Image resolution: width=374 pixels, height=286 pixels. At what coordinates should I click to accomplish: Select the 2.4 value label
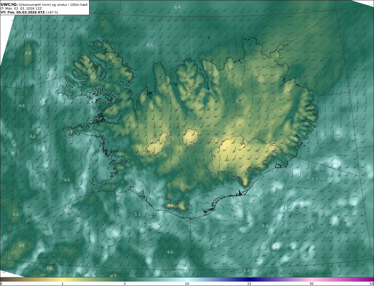click(201, 106)
